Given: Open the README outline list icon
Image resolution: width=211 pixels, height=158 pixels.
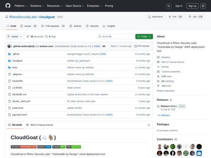Looking at the screenshot, I should (x=148, y=125).
